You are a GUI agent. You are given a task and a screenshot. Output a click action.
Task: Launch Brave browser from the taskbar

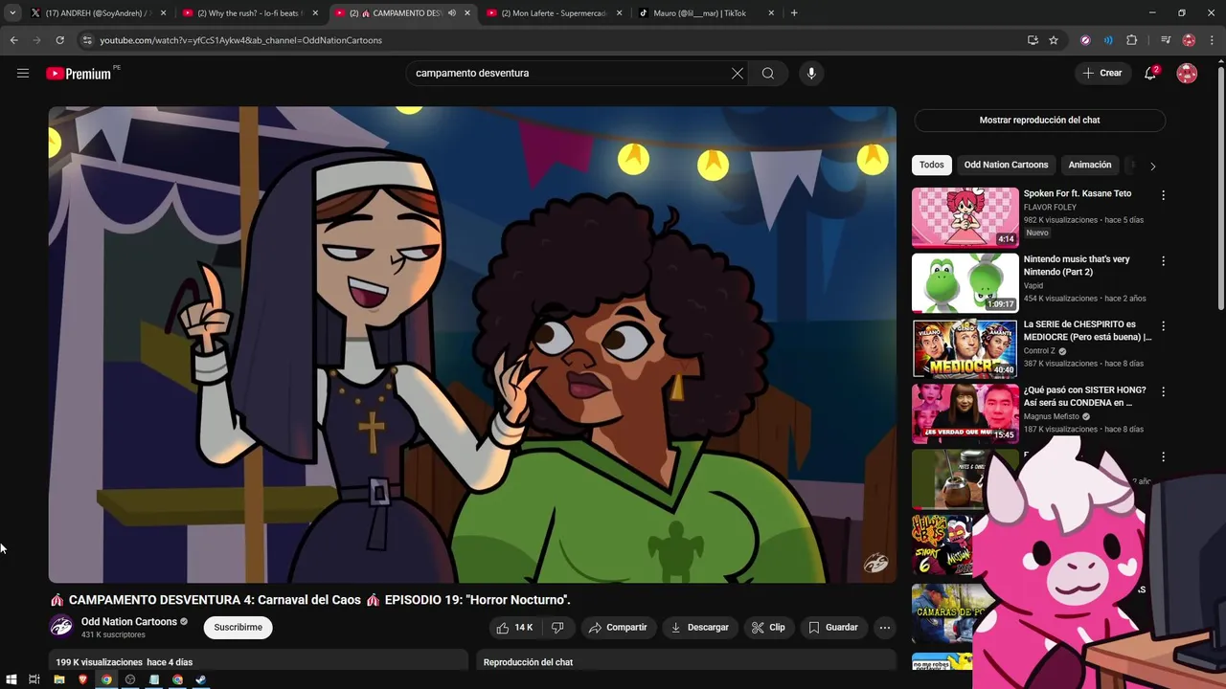click(x=82, y=679)
